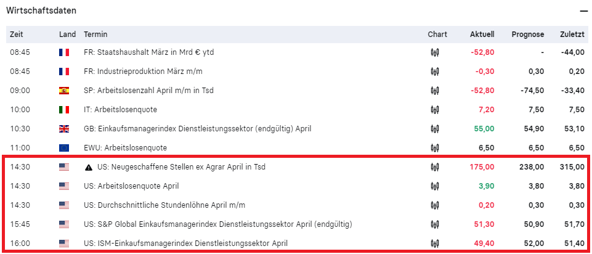Open chart icon for US Durchschnittliche Stundenlöhne
Viewport: 592px width, 254px height.
pyautogui.click(x=435, y=205)
